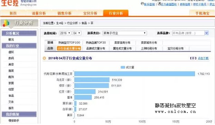
Task: Click the 红茶（新） chart bar
Action: (x=85, y=91)
